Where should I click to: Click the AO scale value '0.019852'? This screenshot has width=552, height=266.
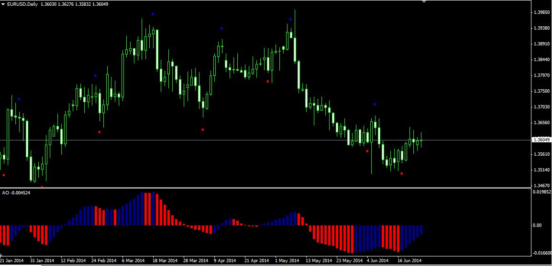pos(542,192)
